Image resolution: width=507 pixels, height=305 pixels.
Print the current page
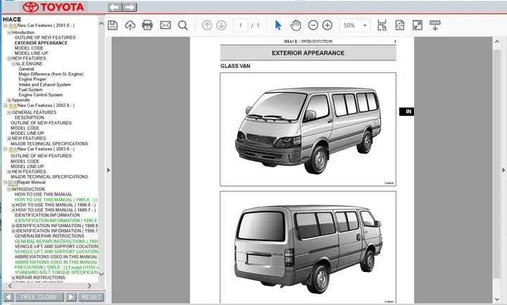click(x=147, y=25)
